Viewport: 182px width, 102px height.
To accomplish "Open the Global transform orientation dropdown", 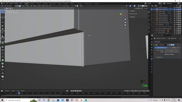I will click(x=67, y=6).
